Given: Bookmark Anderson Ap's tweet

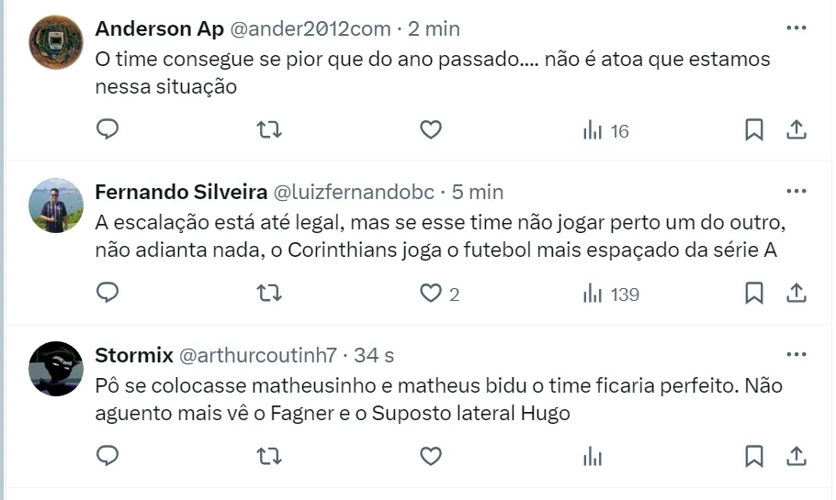Looking at the screenshot, I should [754, 130].
